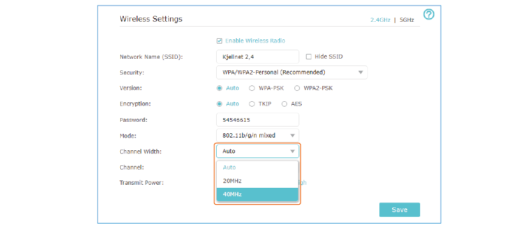Collapse the Channel Width dropdown
Viewport: 516px width, 229px height.
(x=257, y=151)
